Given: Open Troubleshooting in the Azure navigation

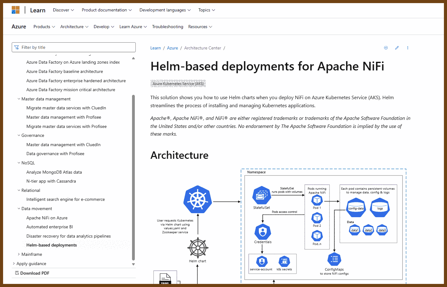Looking at the screenshot, I should [x=168, y=27].
